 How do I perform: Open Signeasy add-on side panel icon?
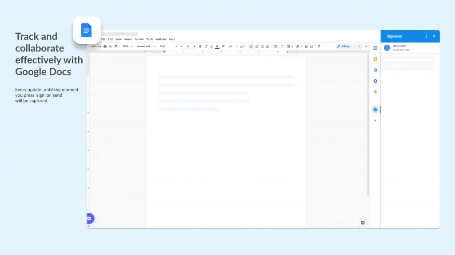click(x=375, y=110)
